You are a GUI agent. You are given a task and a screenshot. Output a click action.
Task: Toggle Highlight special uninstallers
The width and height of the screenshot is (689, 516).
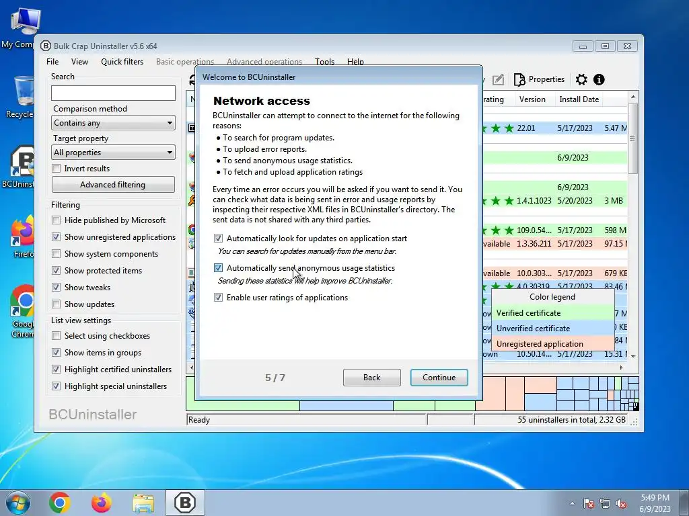coord(57,386)
